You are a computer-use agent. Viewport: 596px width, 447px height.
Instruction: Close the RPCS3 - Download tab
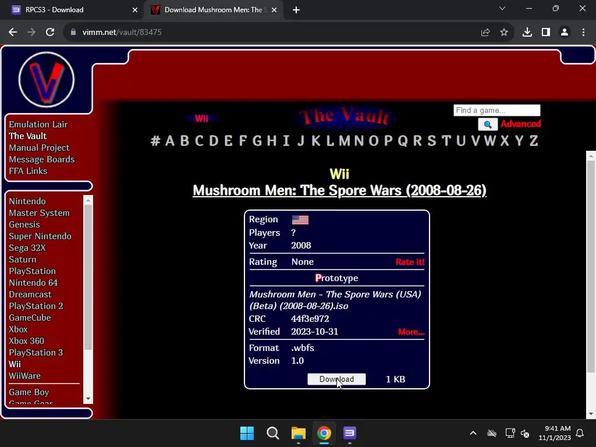click(x=135, y=10)
